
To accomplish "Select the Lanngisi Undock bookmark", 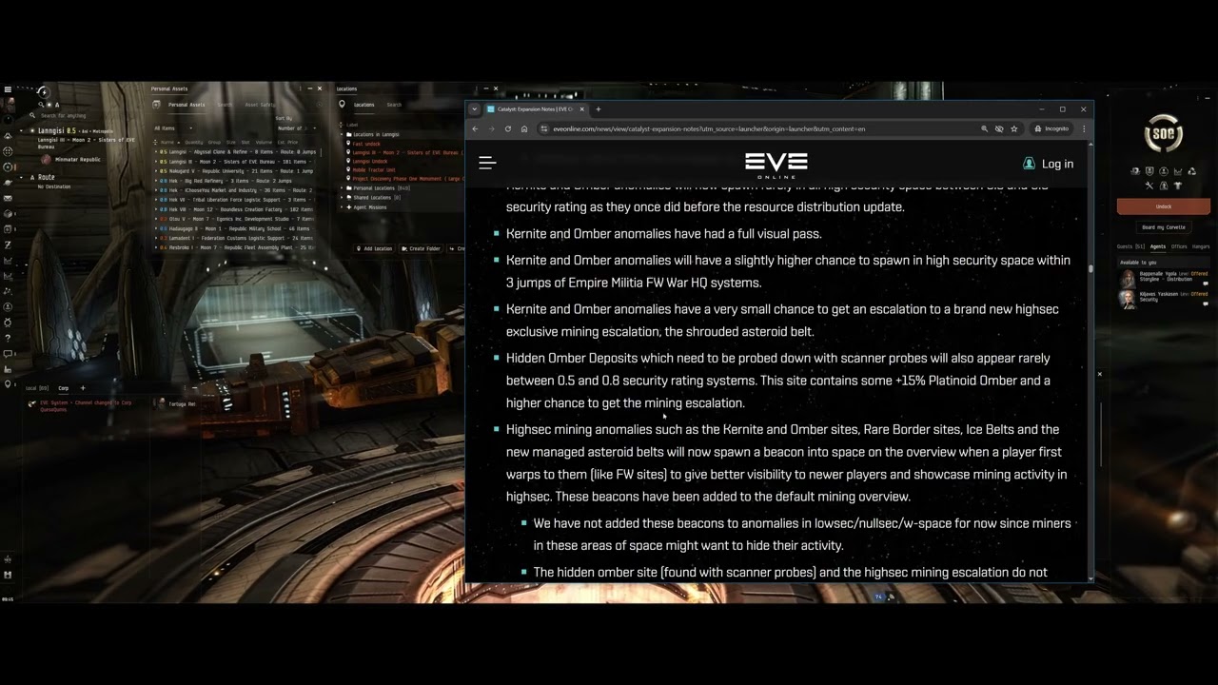I will (x=370, y=162).
